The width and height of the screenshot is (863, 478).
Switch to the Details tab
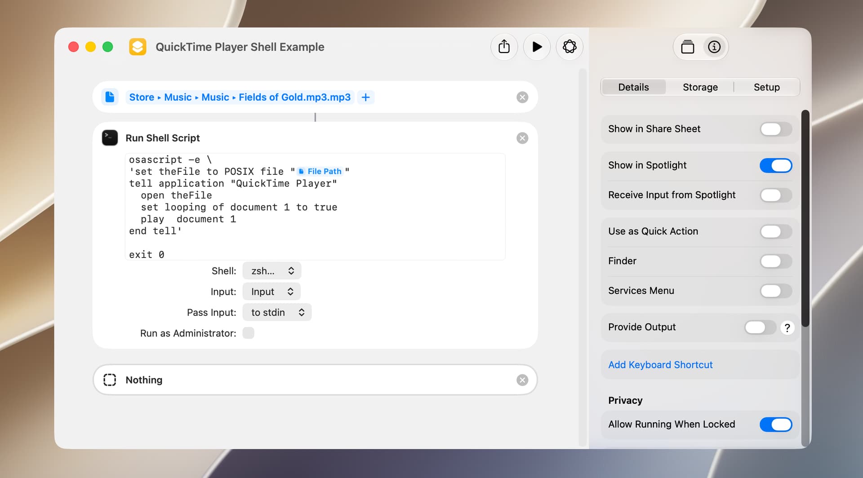pyautogui.click(x=633, y=87)
